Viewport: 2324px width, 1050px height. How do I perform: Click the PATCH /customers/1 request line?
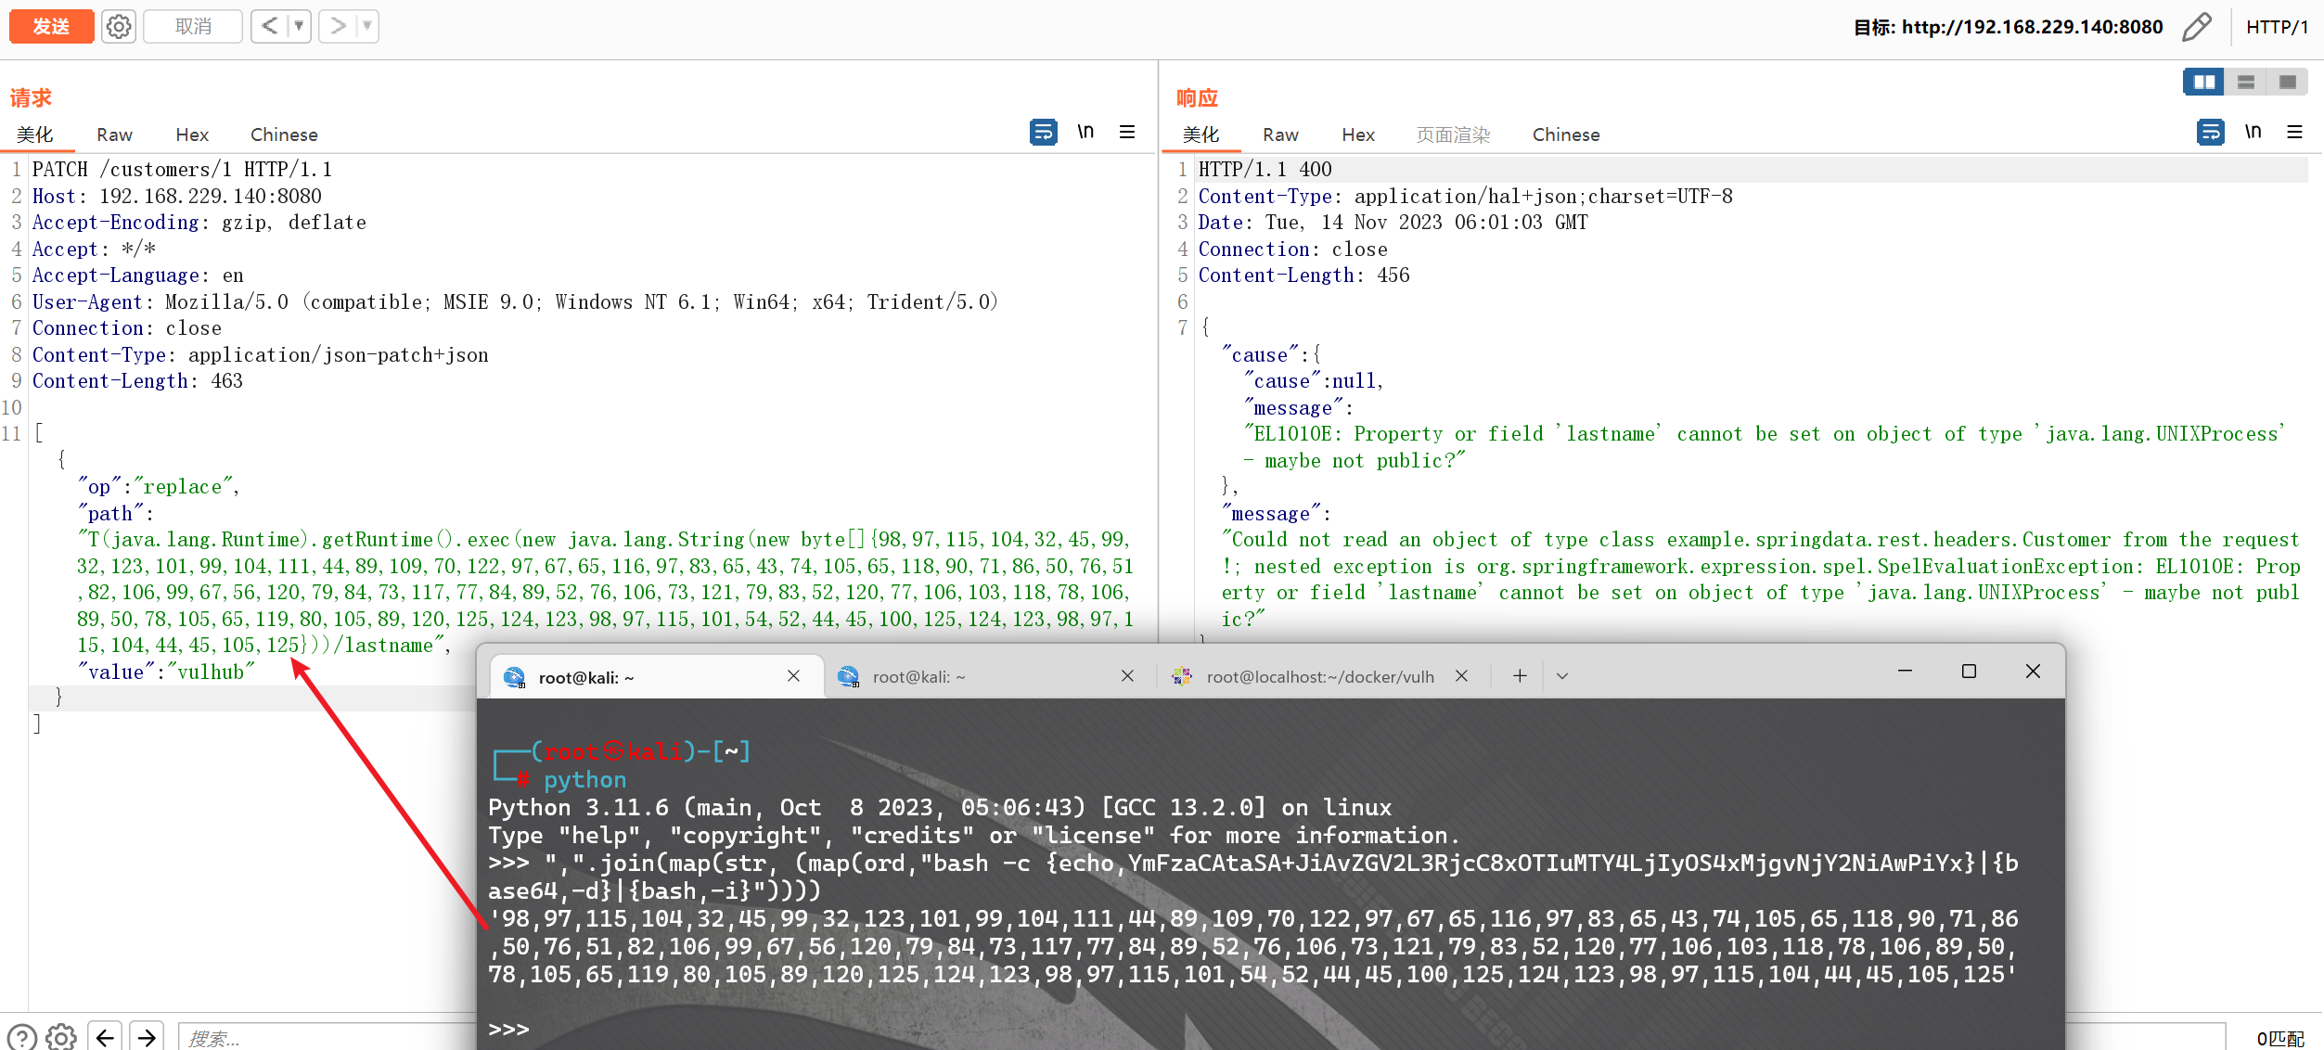pos(182,170)
